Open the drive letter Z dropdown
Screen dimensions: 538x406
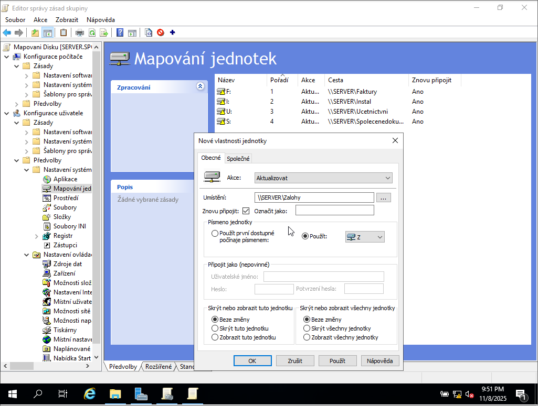(365, 237)
